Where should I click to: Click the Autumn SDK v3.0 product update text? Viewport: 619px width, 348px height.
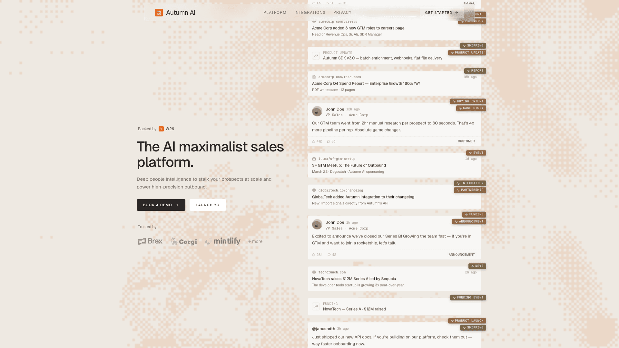point(382,58)
